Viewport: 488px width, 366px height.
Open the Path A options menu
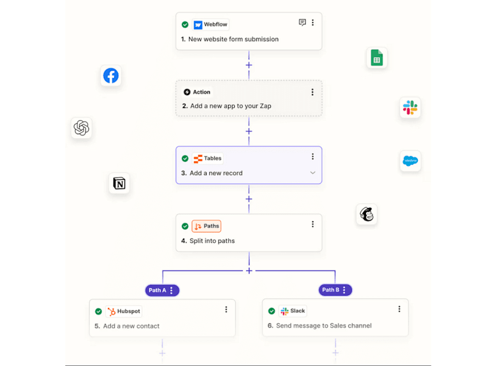click(x=171, y=290)
